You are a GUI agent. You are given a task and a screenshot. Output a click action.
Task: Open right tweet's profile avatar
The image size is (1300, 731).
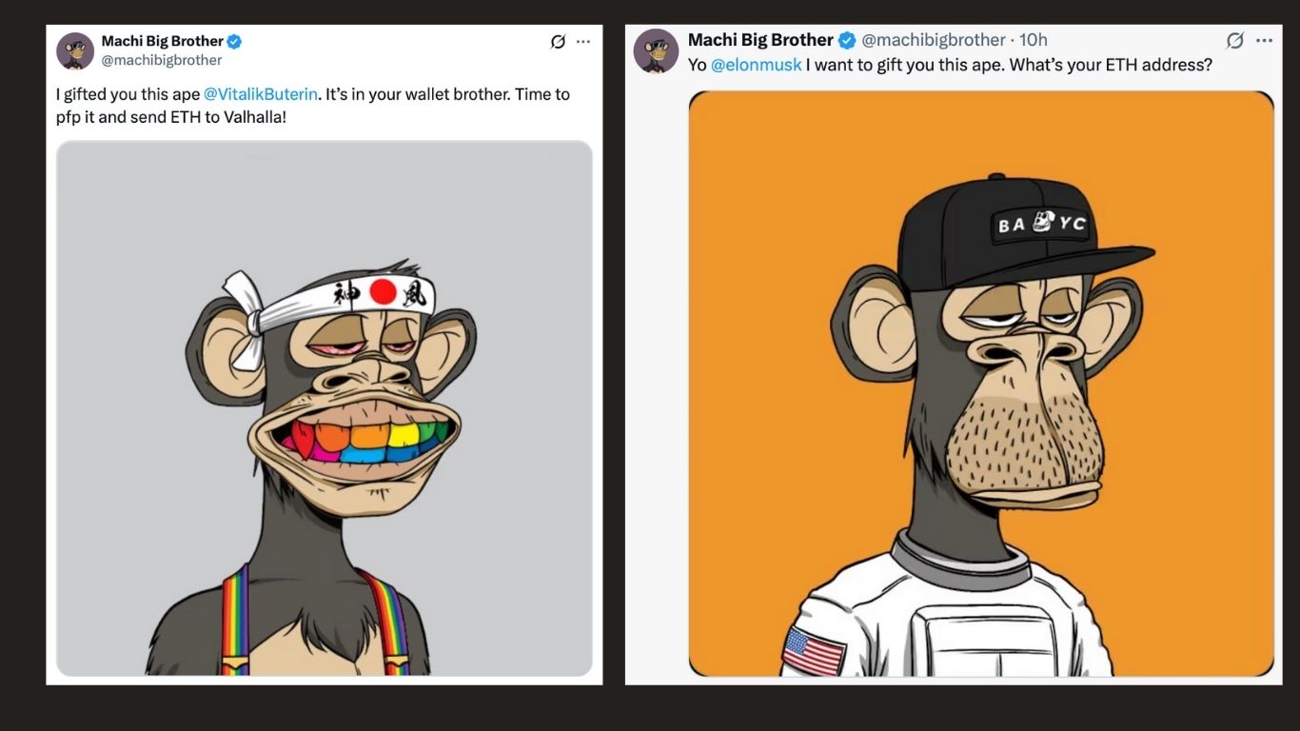click(656, 50)
